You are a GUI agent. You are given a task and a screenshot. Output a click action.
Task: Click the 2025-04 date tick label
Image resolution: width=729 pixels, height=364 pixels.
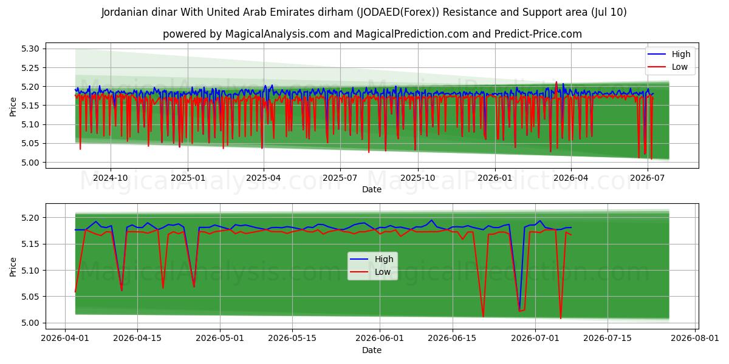(x=263, y=177)
